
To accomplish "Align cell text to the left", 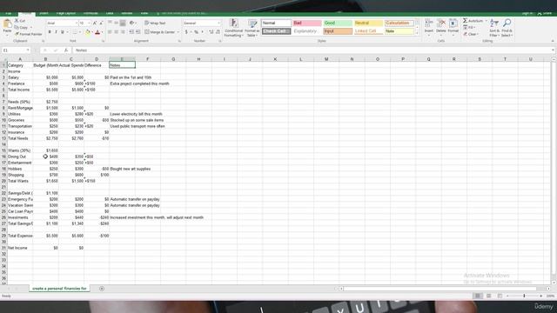I will coord(110,32).
